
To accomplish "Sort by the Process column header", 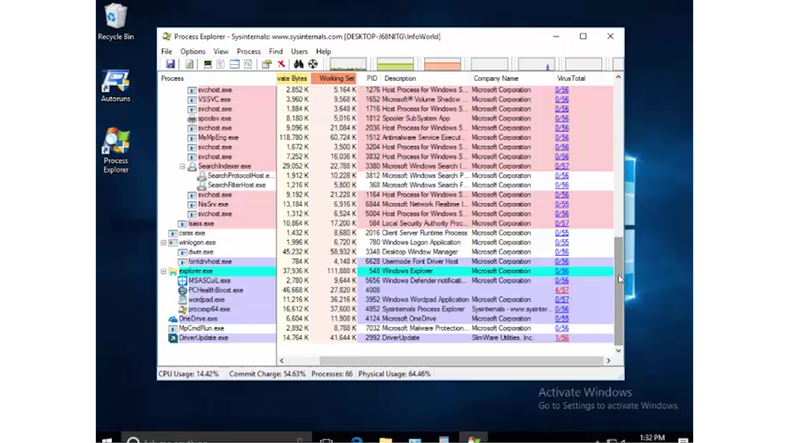I will 217,78.
